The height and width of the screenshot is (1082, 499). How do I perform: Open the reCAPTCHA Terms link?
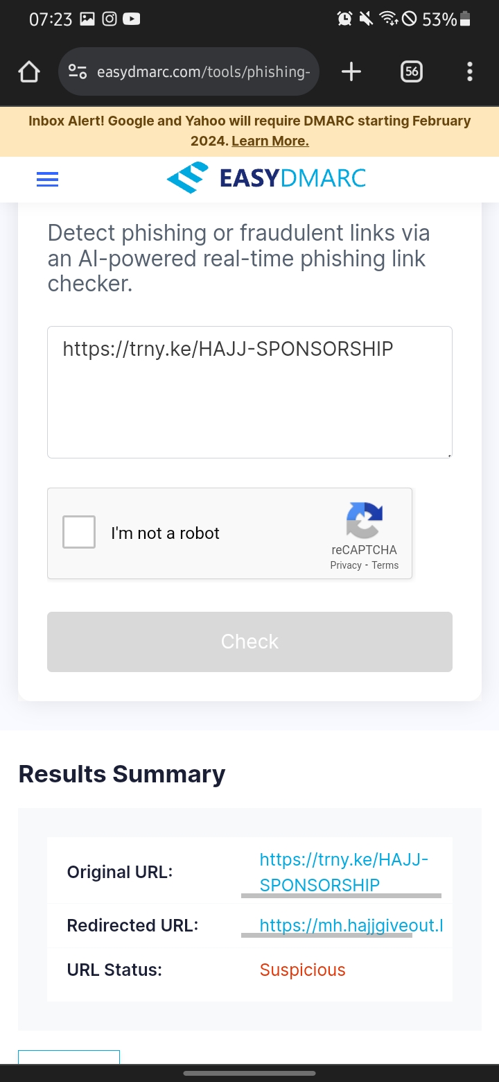point(385,565)
